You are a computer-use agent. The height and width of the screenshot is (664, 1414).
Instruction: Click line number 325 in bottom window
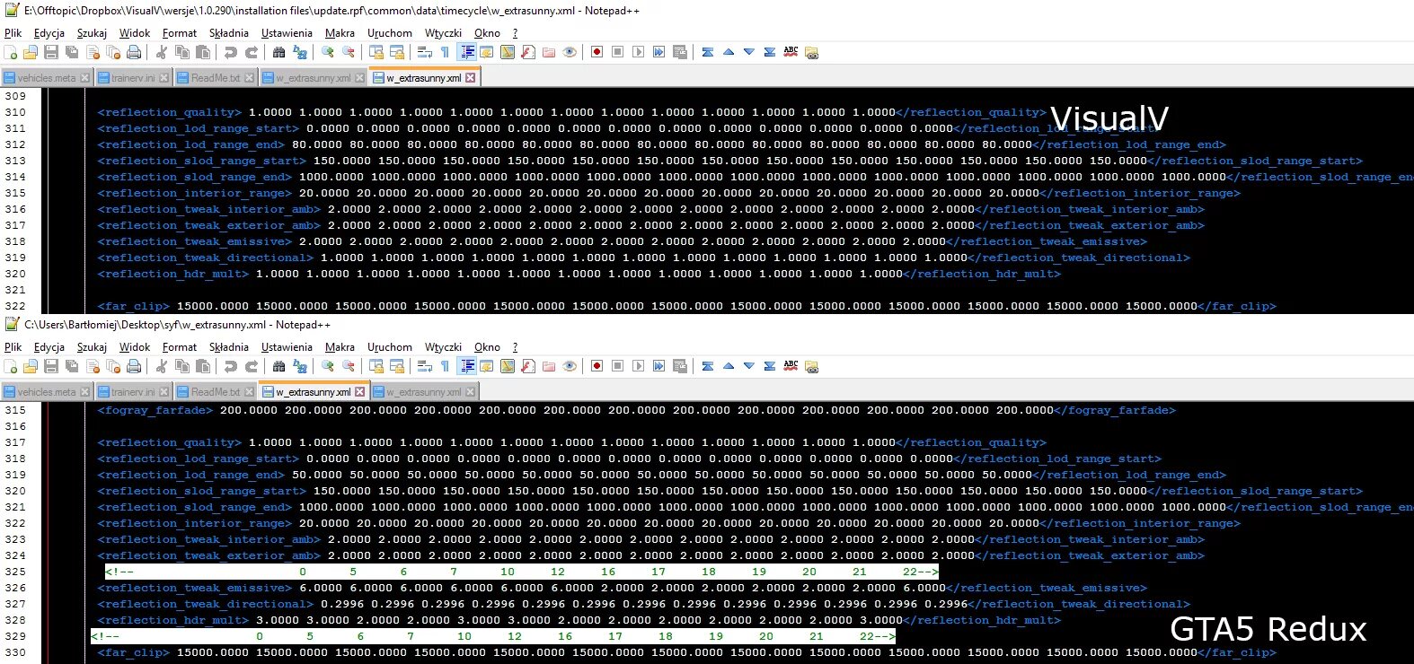click(x=15, y=572)
